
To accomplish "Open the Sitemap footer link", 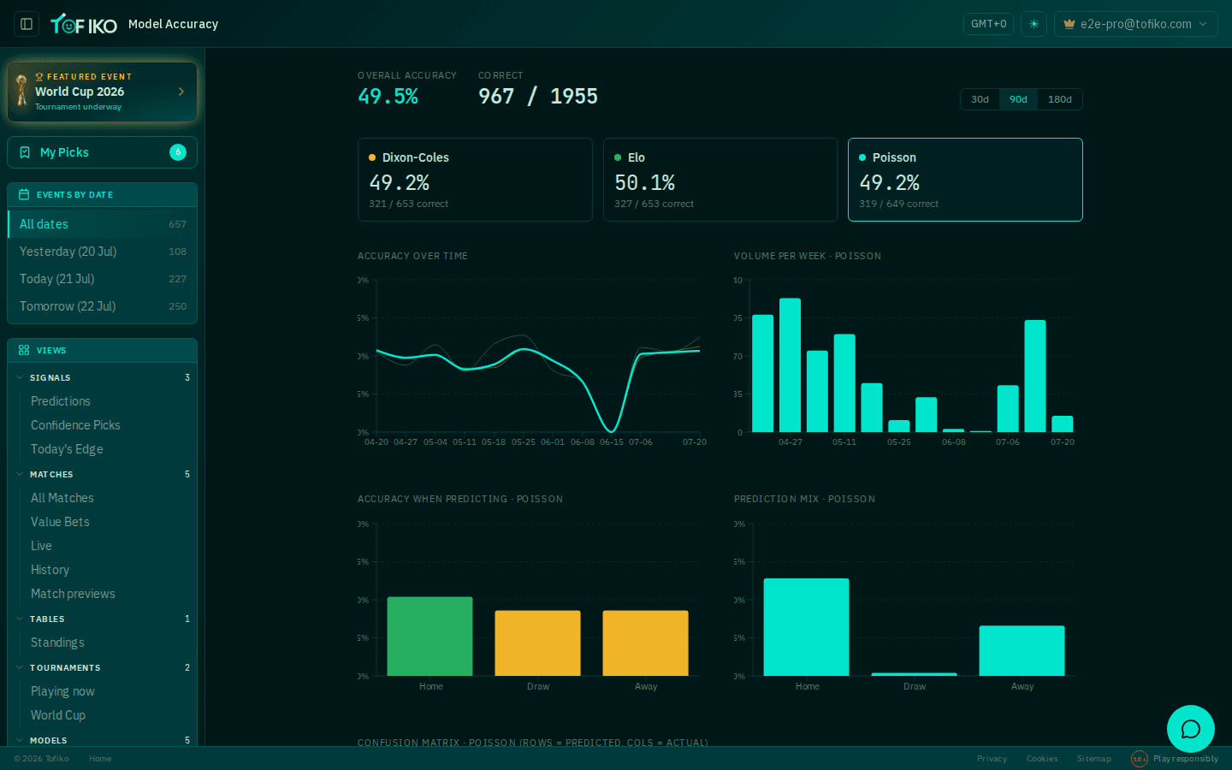I will pyautogui.click(x=1093, y=759).
